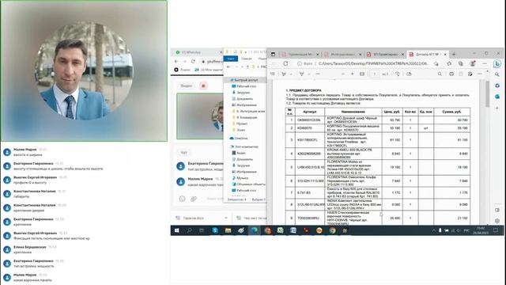Search the PDF with the magnifier icon
The width and height of the screenshot is (506, 285).
coord(440,74)
